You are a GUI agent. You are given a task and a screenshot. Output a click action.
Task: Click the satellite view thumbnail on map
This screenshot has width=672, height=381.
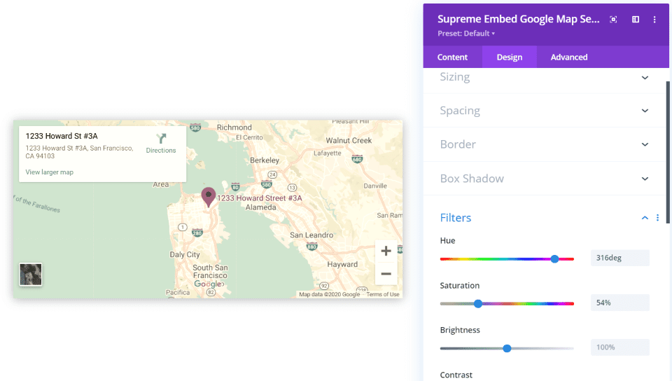[x=31, y=275]
